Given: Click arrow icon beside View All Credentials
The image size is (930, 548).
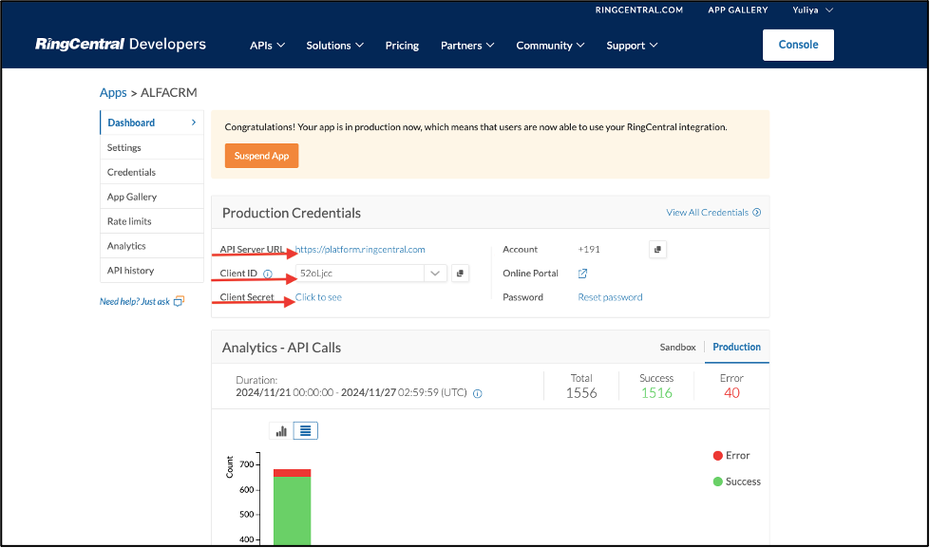Looking at the screenshot, I should coord(757,213).
